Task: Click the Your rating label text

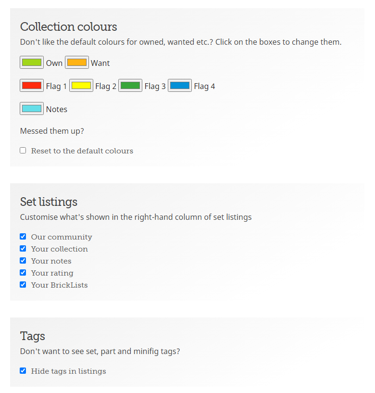Action: (x=52, y=273)
